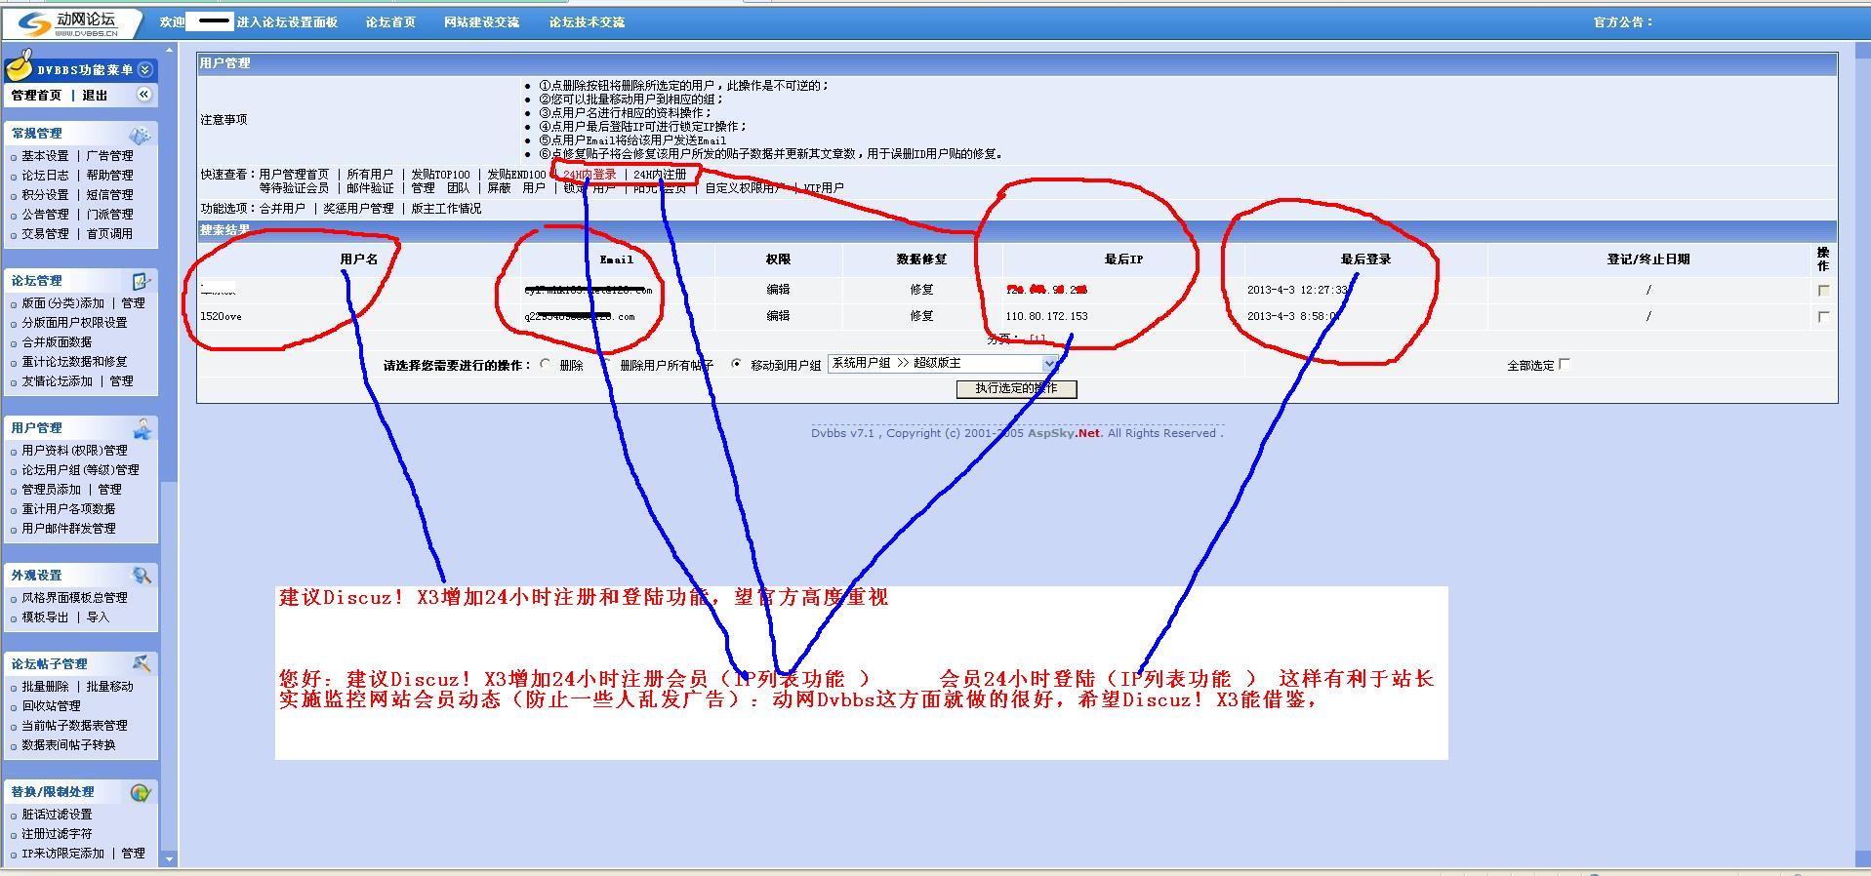Click 发贴TOP100 quick-view link
1871x876 pixels.
[x=440, y=175]
